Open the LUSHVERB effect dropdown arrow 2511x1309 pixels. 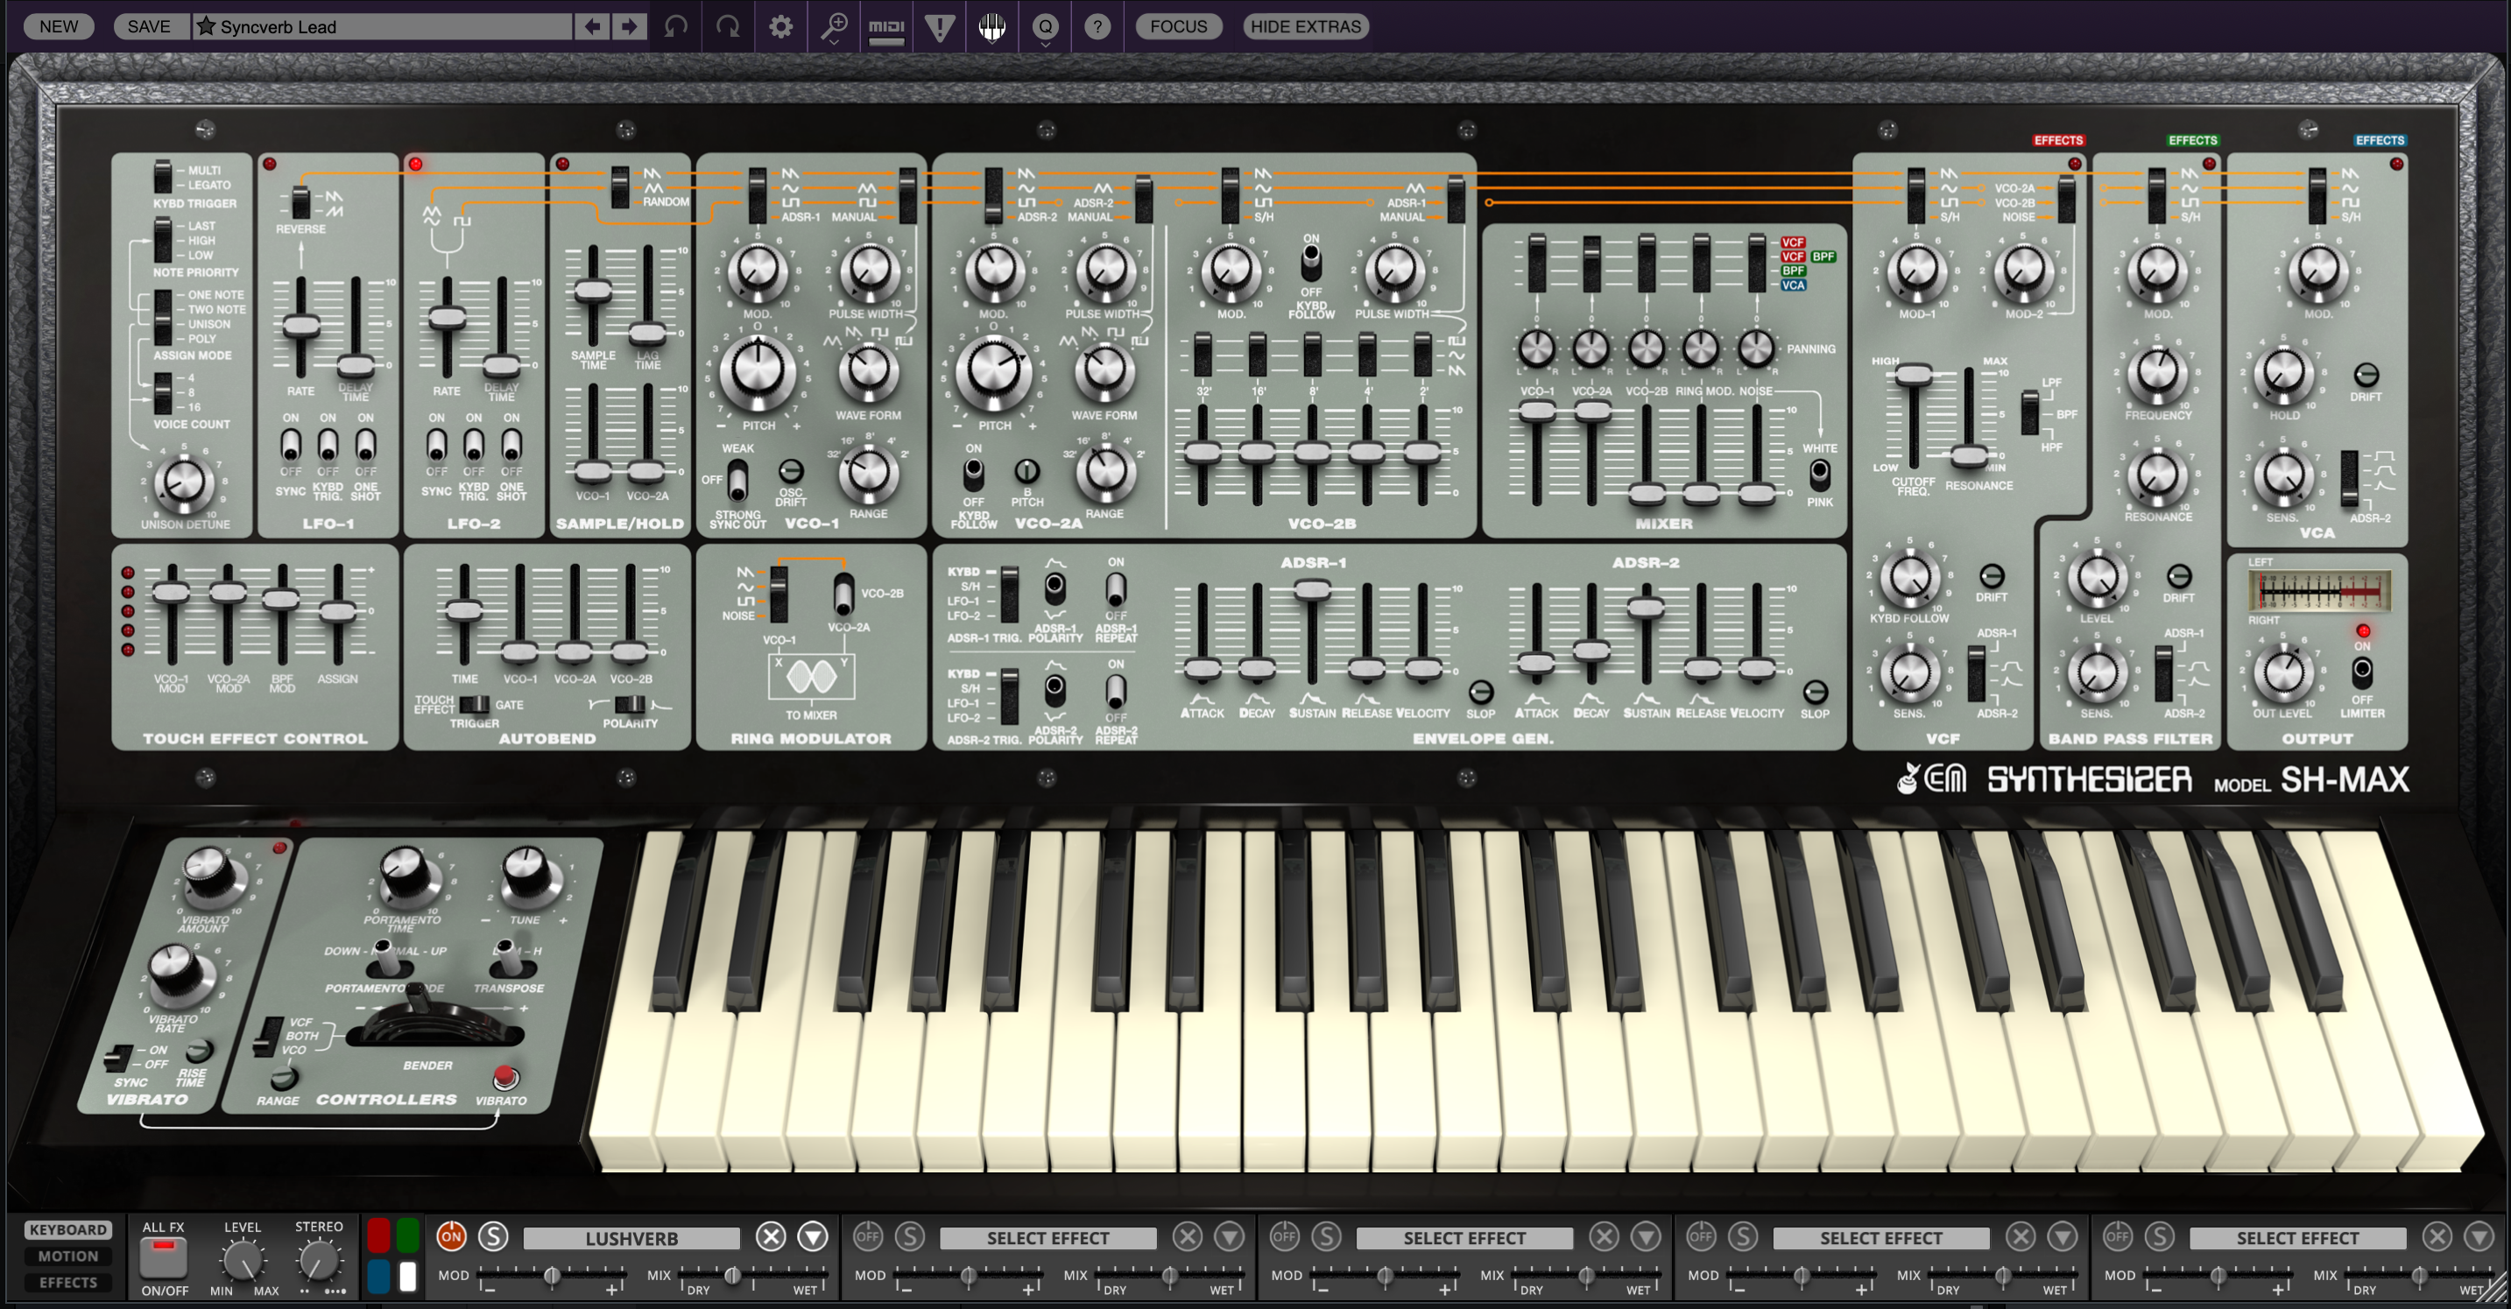point(812,1237)
